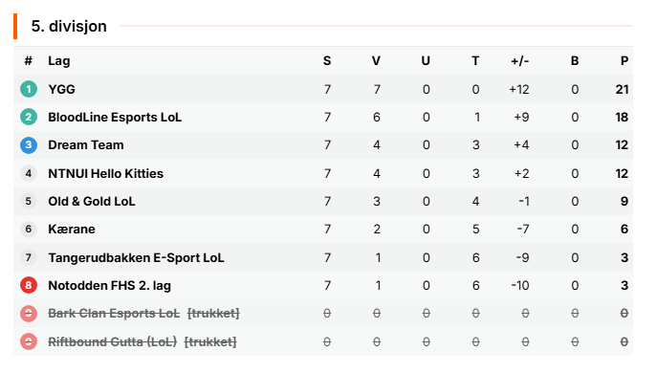Viewport: 657px width, 373px height.
Task: Click the grey rank 6 badge
Action: point(29,230)
